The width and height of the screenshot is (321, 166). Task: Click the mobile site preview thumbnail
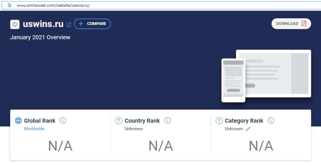pyautogui.click(x=233, y=80)
